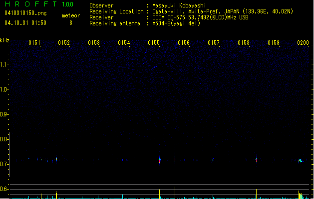Click the meteor echo at 0155
The image size is (314, 199).
pos(160,160)
